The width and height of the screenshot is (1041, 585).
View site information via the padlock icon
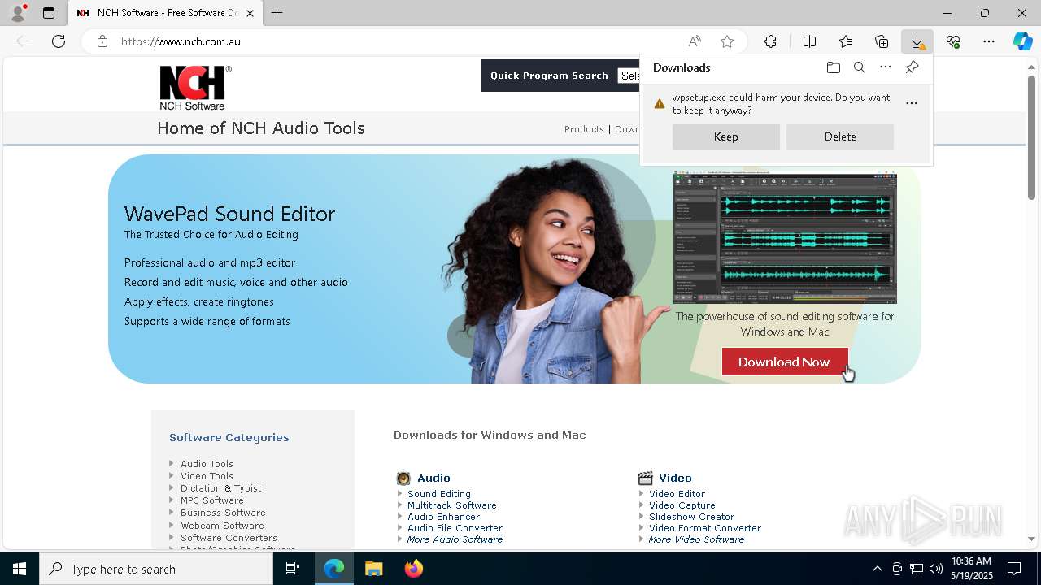pos(102,41)
